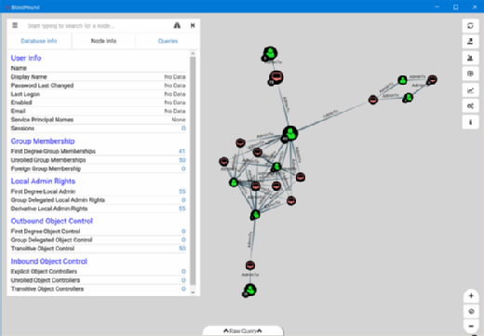Click the Node Info panel scrollbar thumb
Viewport: 484px width, 336px height.
193,170
